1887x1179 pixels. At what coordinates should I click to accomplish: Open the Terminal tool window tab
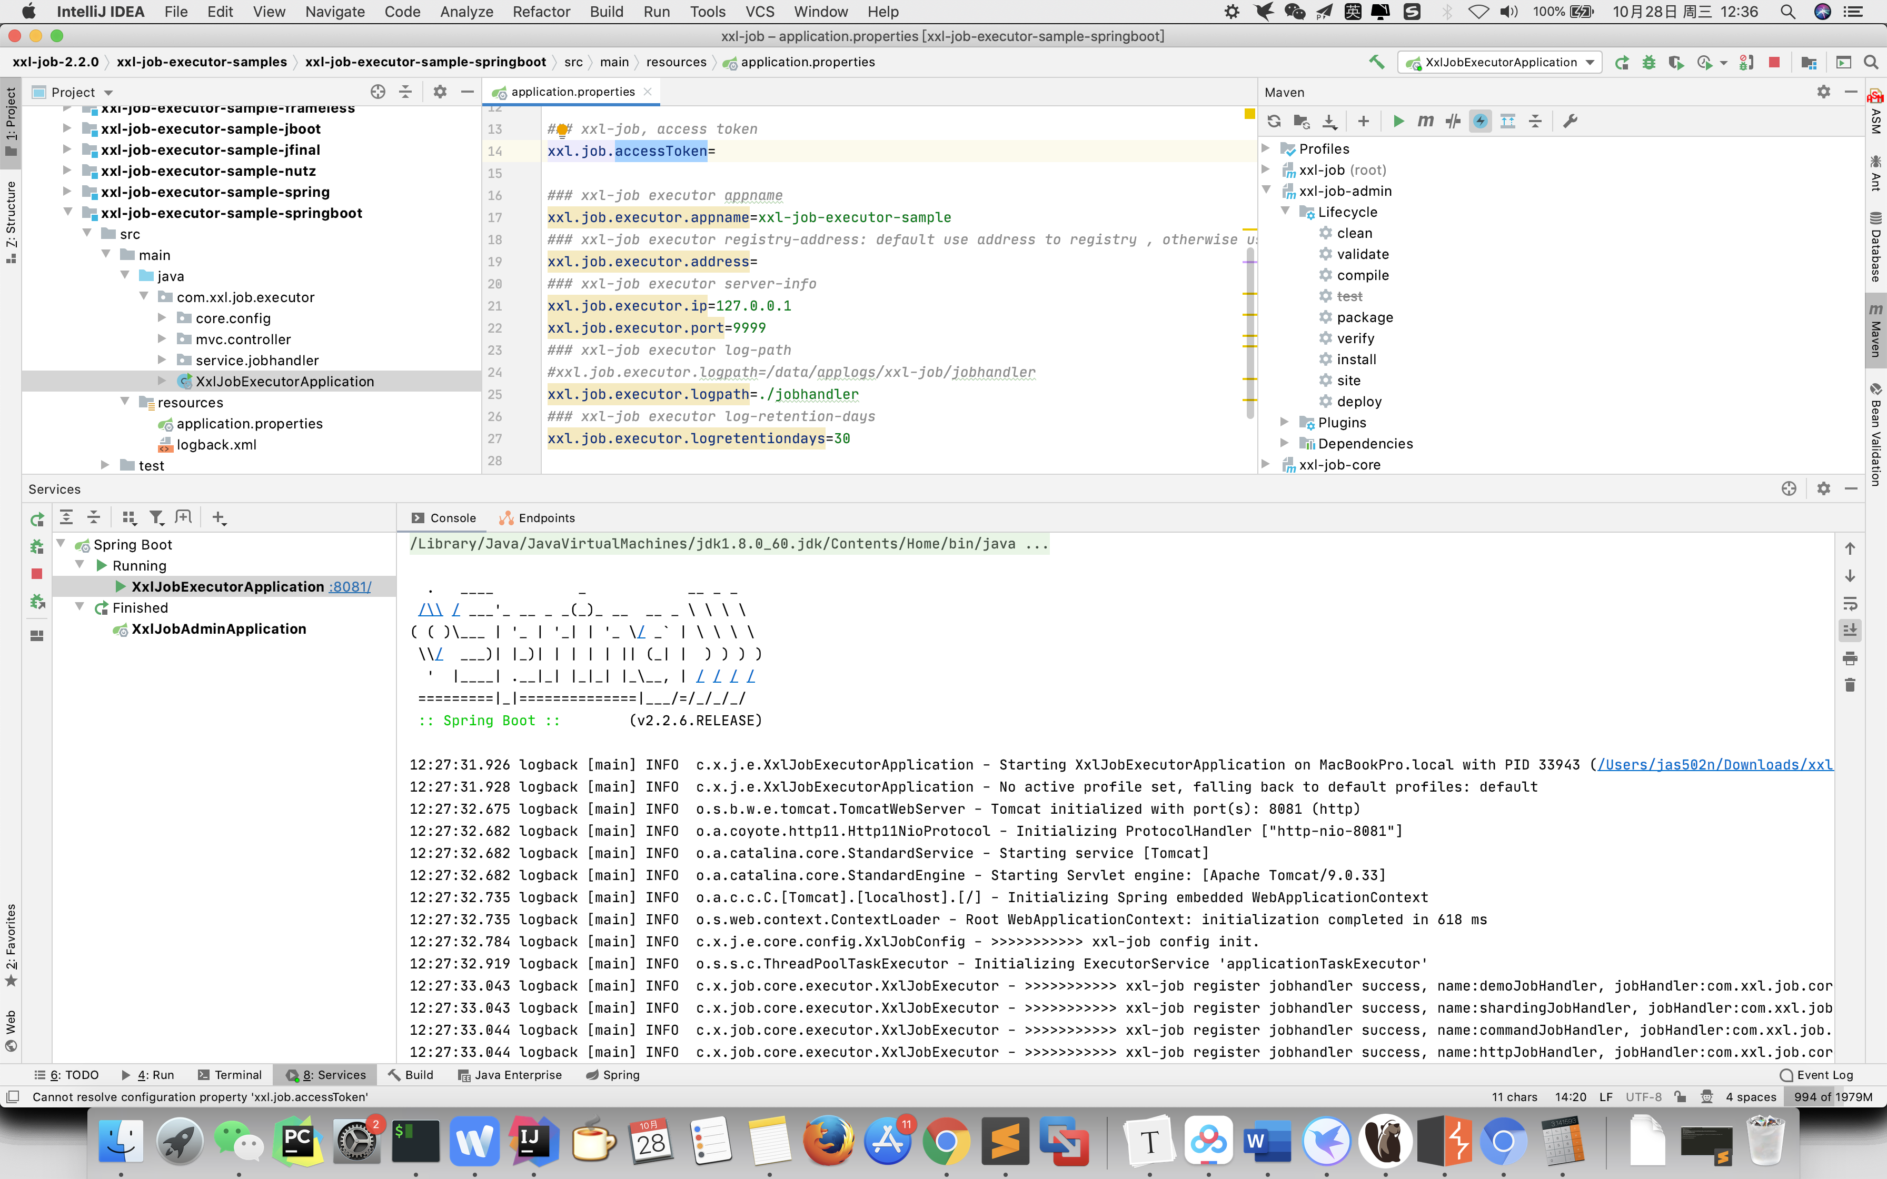point(230,1074)
